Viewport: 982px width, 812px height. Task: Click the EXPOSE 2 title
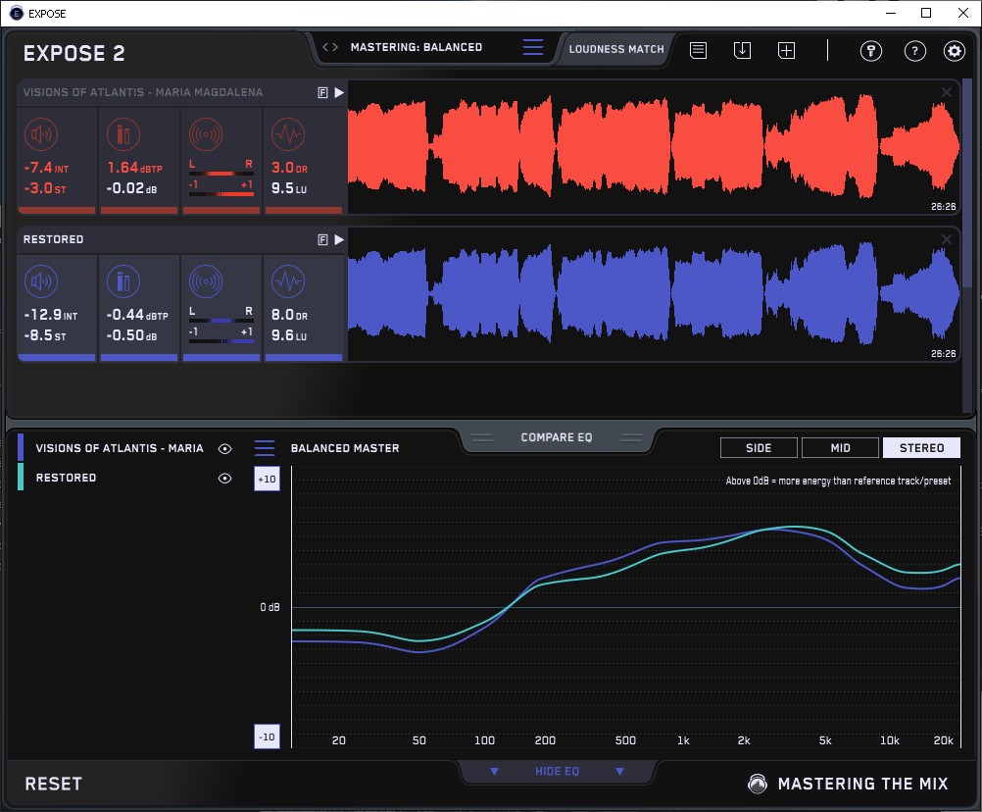(74, 53)
